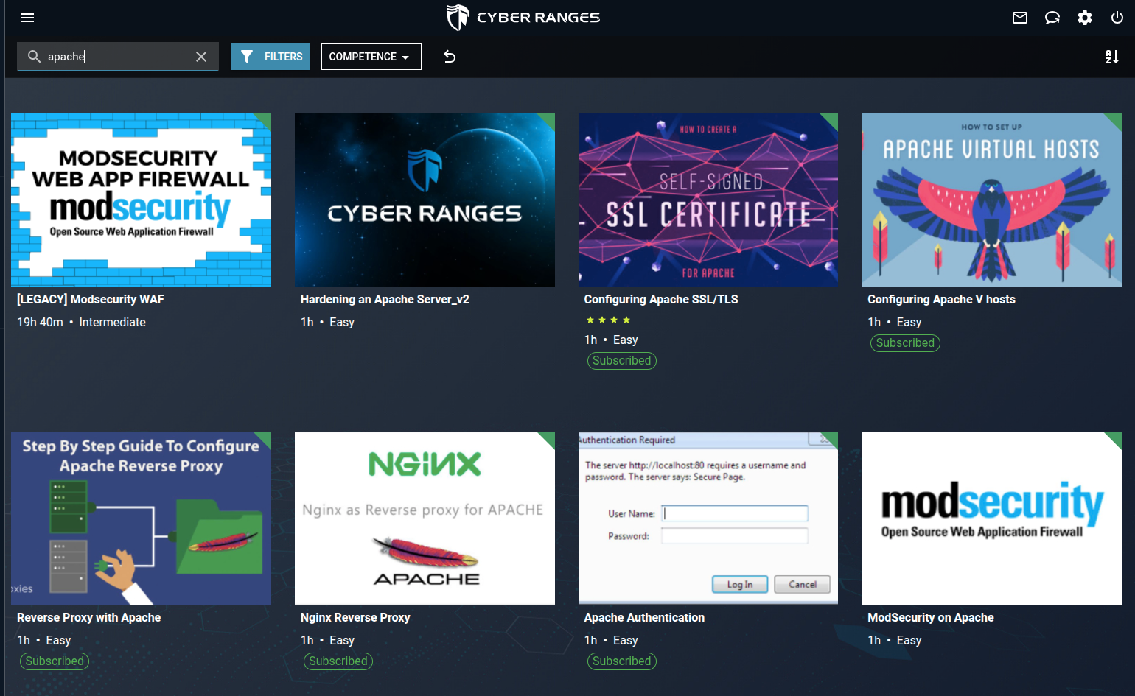Viewport: 1135px width, 696px height.
Task: Reset filters with the undo arrow
Action: coord(450,57)
